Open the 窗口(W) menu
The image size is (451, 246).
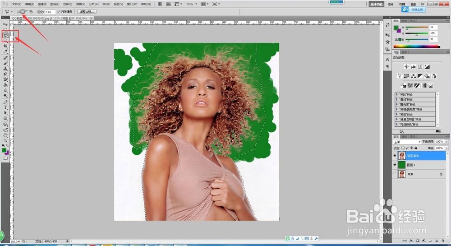pyautogui.click(x=132, y=4)
